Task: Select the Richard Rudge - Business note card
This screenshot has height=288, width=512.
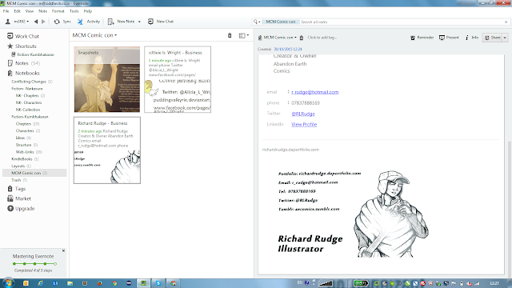Action: pyautogui.click(x=107, y=150)
